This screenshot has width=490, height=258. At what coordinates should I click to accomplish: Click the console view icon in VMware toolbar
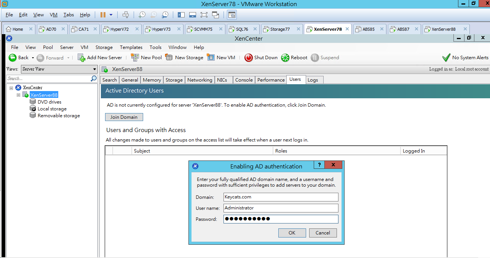coord(232,15)
